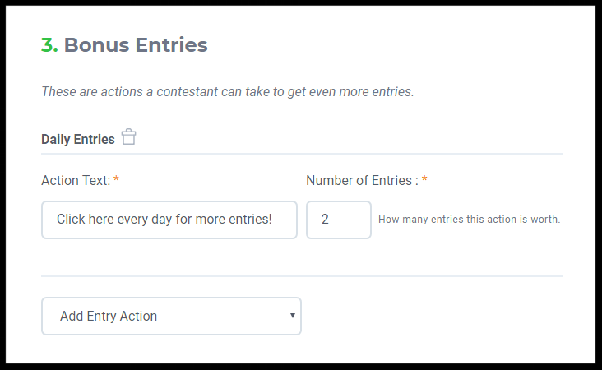Click the Action Text label
Screen dimensions: 602x370
pyautogui.click(x=76, y=180)
